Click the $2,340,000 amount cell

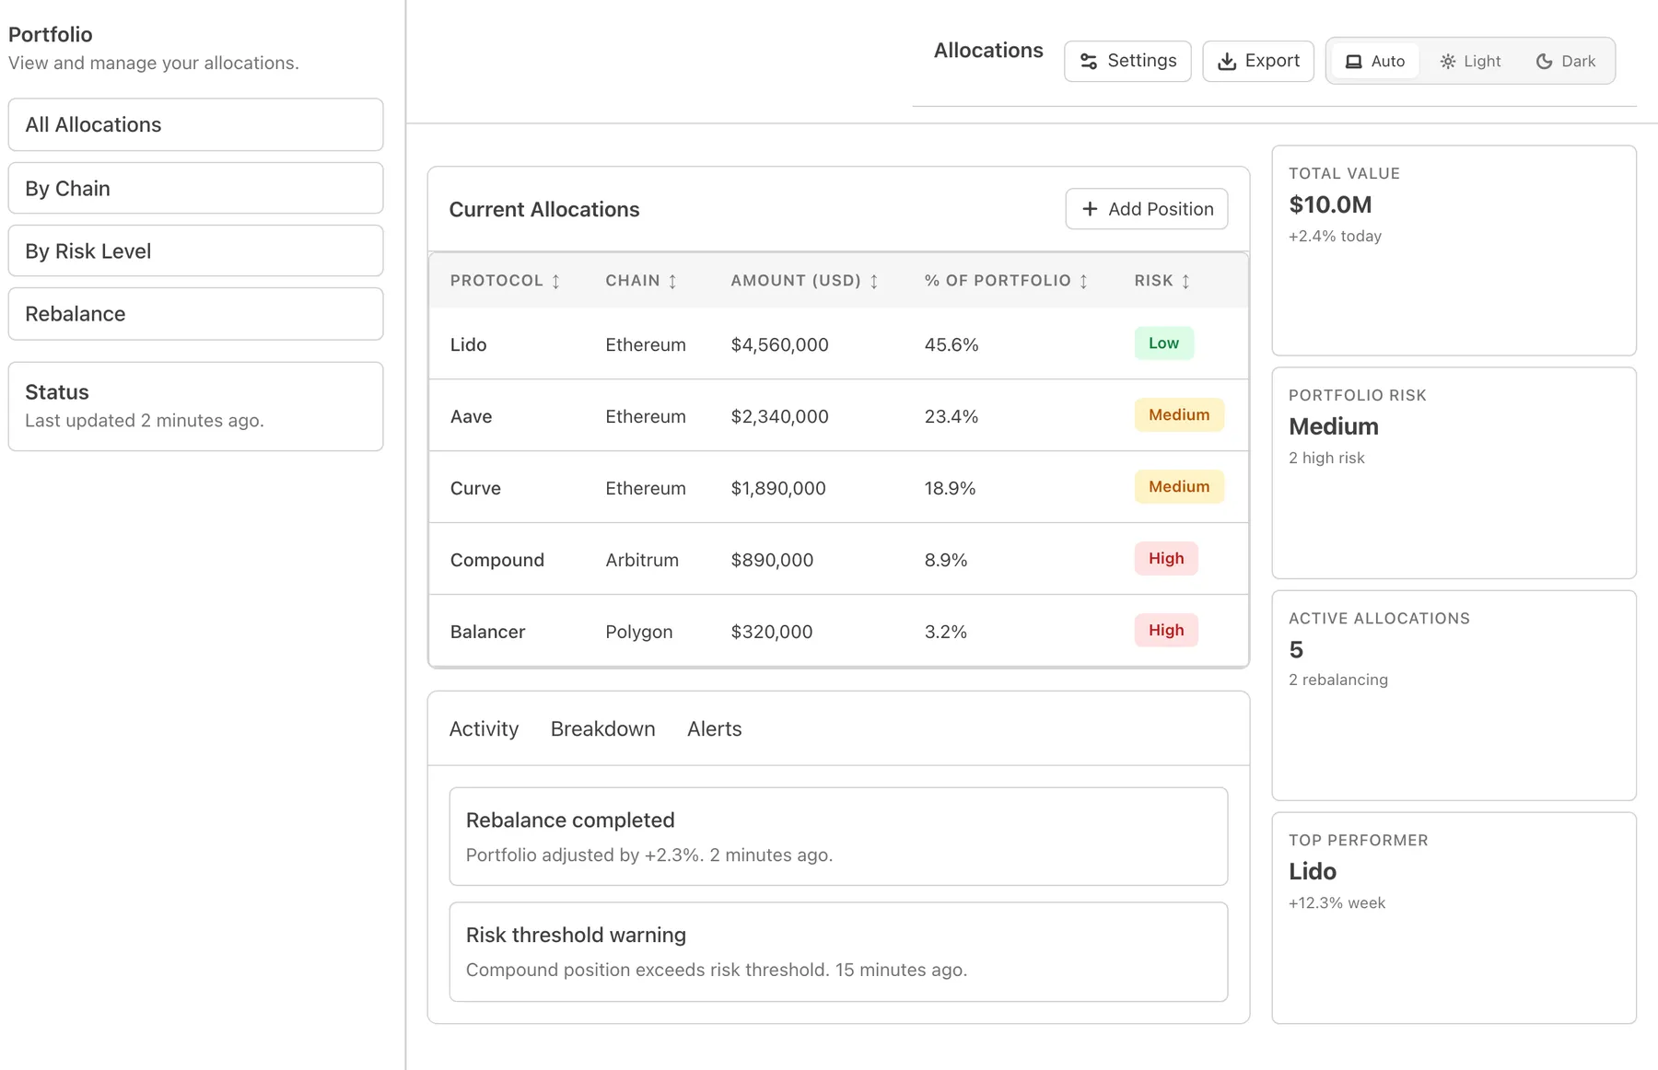pyautogui.click(x=780, y=416)
